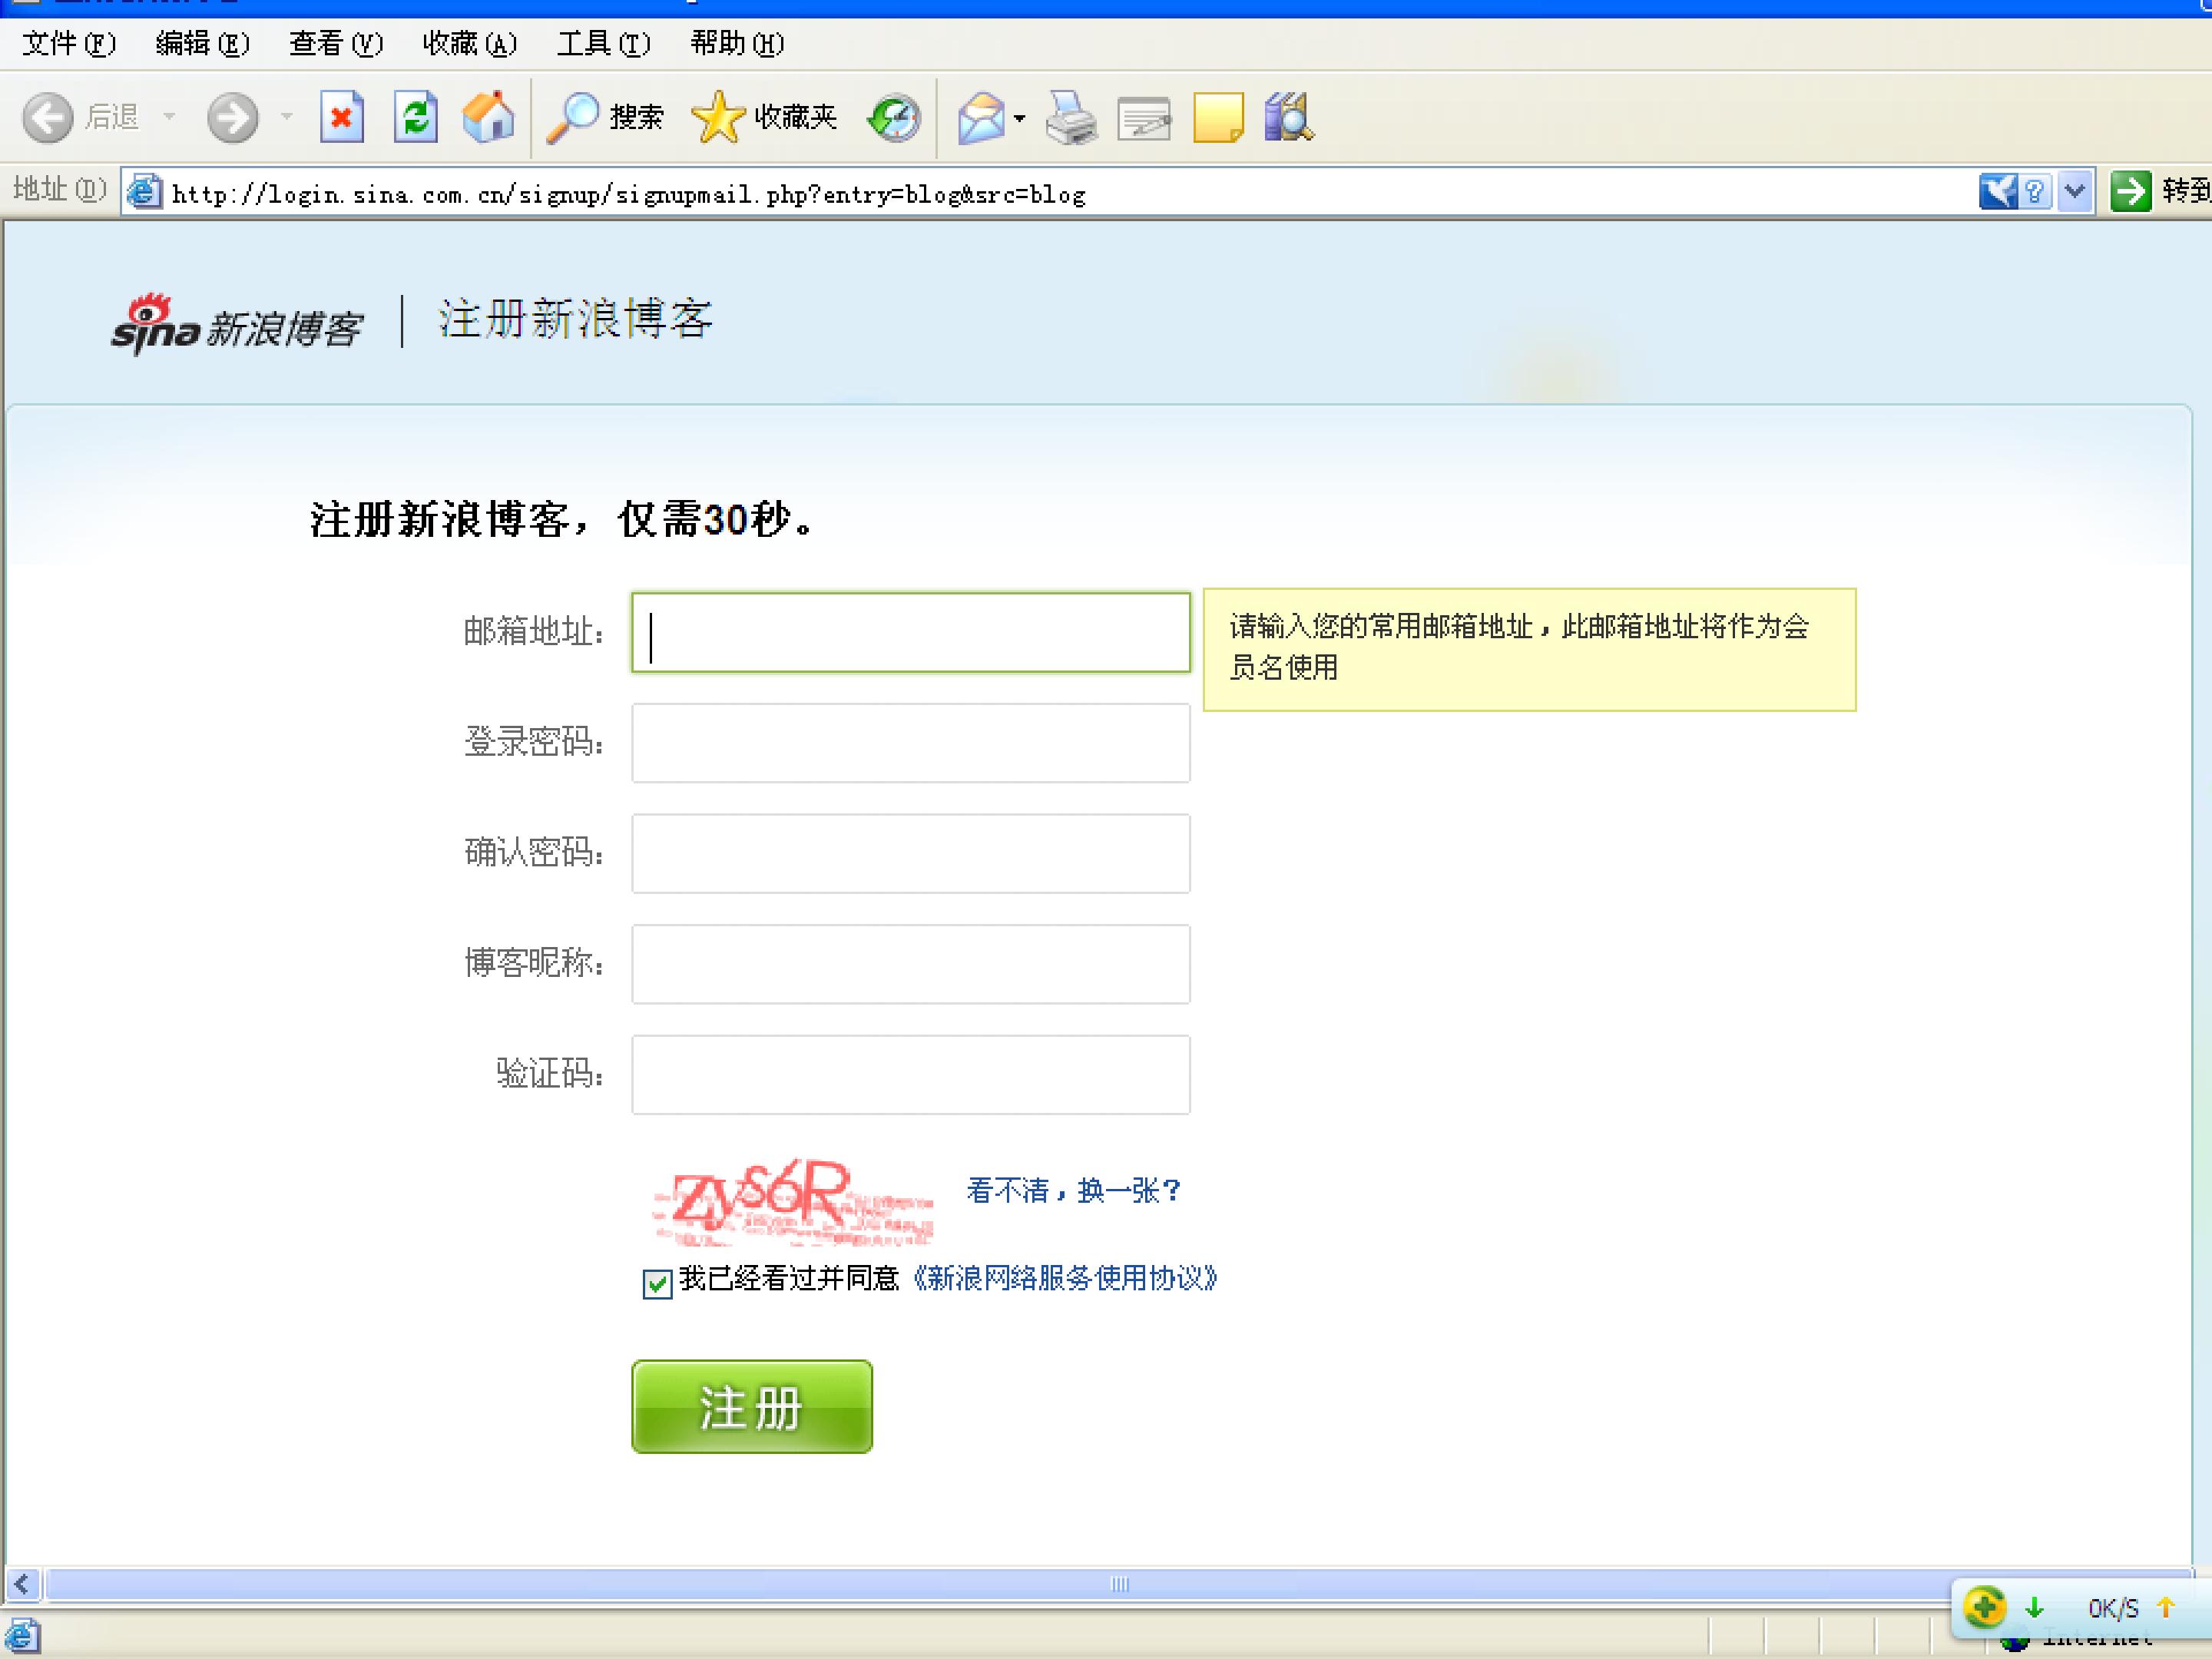The image size is (2212, 1659).
Task: Click the 登录密码 input field
Action: [911, 743]
